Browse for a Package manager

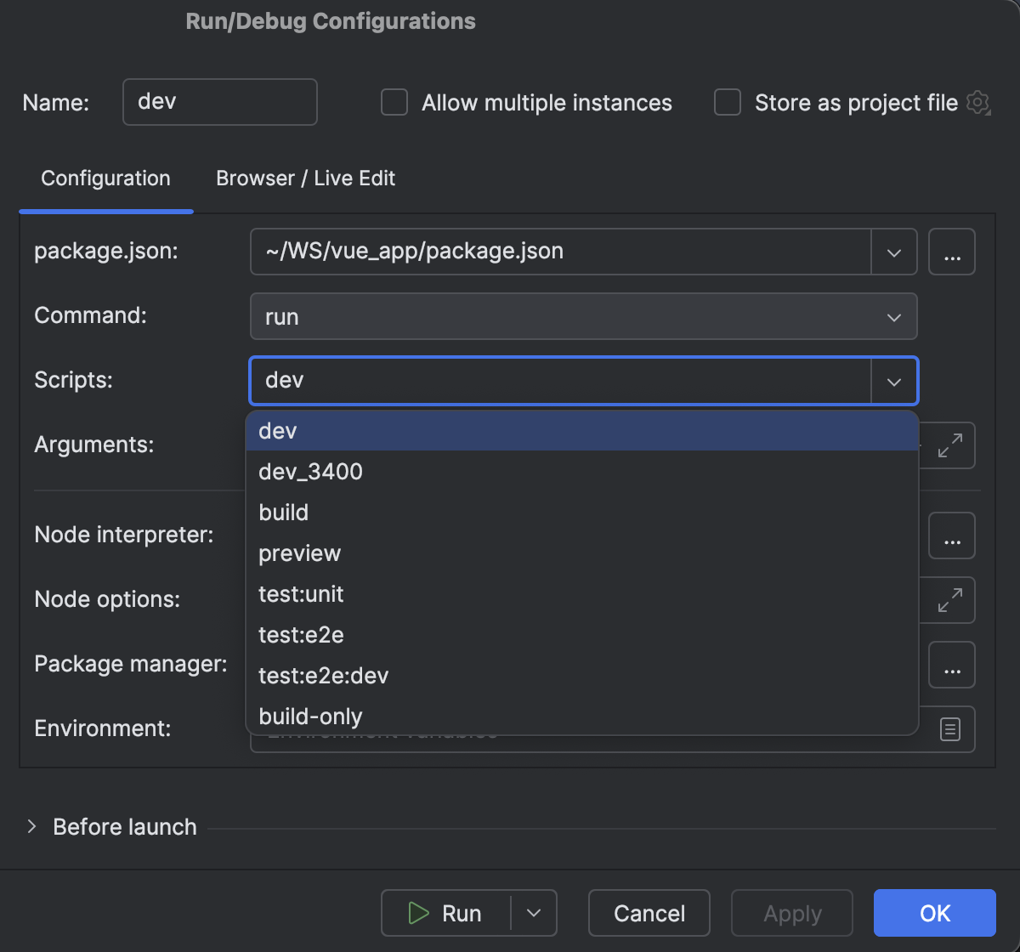point(951,665)
